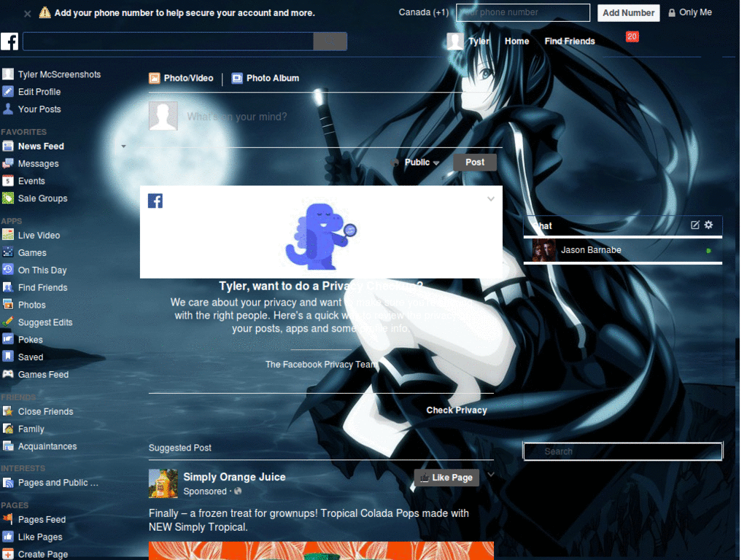Click the Check Privacy link

[x=457, y=410]
